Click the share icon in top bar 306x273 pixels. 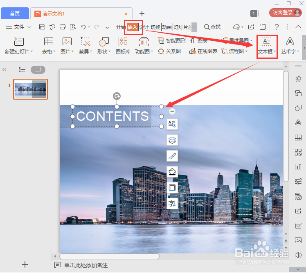[251, 27]
